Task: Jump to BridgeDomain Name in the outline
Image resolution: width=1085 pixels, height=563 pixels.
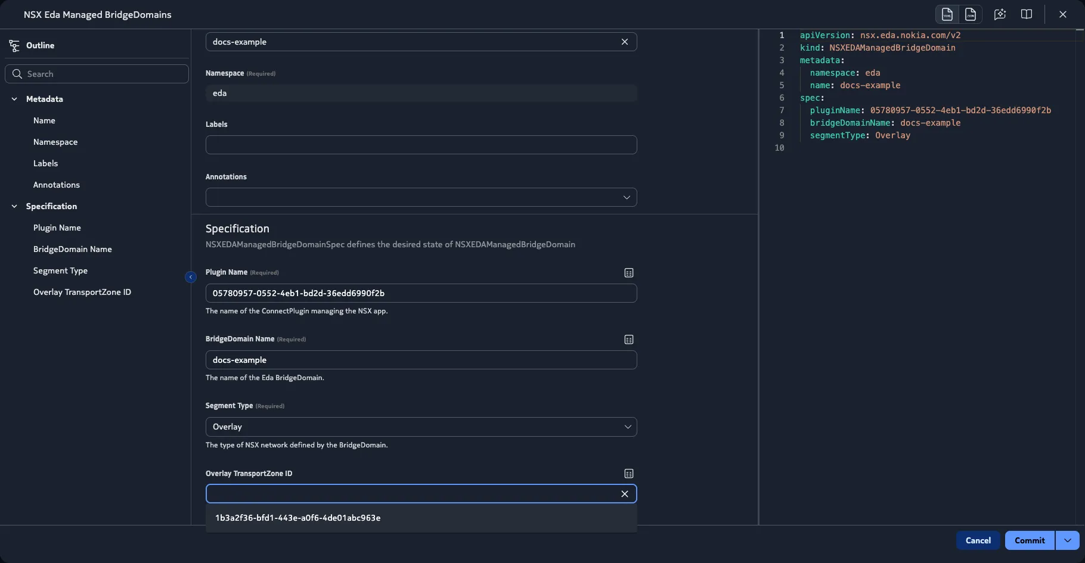Action: [73, 249]
